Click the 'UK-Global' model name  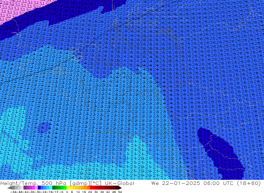[x=119, y=183]
